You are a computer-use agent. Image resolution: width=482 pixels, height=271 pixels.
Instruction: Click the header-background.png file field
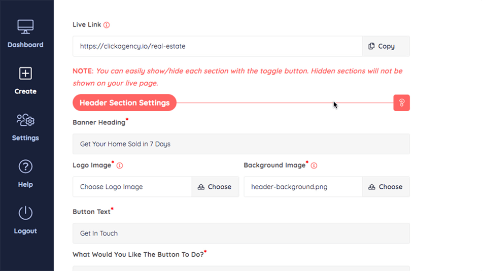(x=303, y=187)
